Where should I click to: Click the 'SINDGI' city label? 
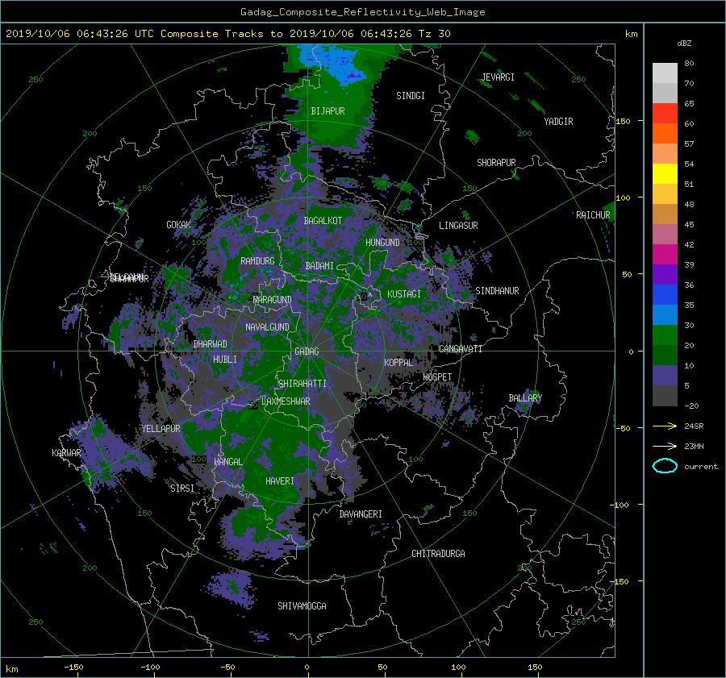click(411, 96)
